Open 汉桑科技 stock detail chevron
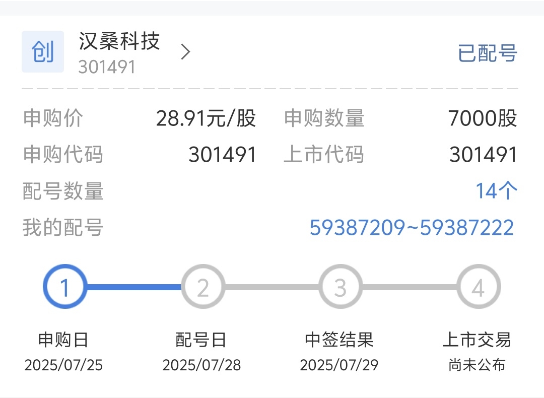The width and height of the screenshot is (544, 398). (186, 52)
